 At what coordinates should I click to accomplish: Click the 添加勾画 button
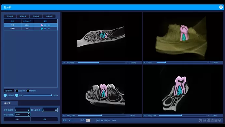10,16
